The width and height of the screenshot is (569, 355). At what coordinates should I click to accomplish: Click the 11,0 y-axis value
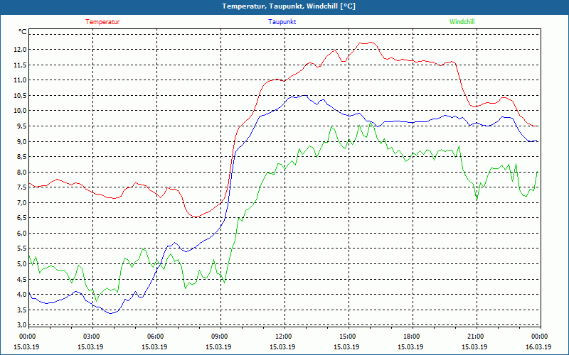pyautogui.click(x=20, y=80)
